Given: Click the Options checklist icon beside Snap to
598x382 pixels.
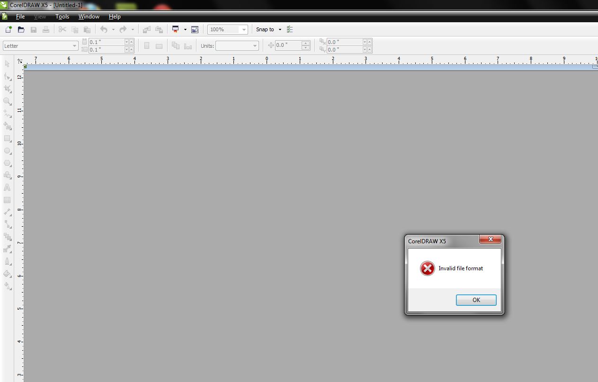Looking at the screenshot, I should tap(290, 29).
